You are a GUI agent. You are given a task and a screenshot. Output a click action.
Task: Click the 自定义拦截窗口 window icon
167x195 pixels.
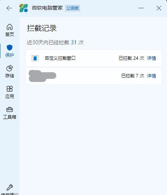(x=35, y=58)
